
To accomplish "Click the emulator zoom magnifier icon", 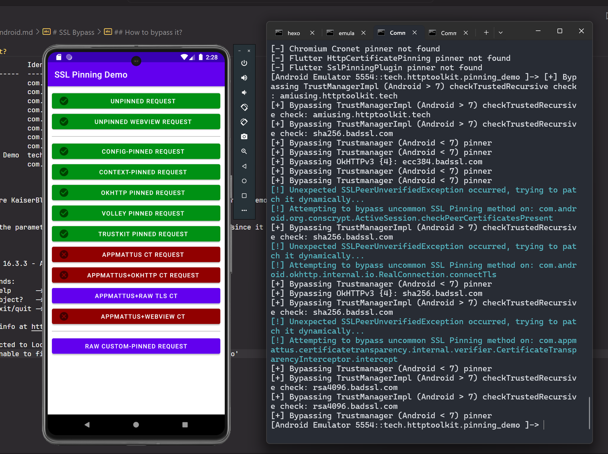I will (244, 151).
